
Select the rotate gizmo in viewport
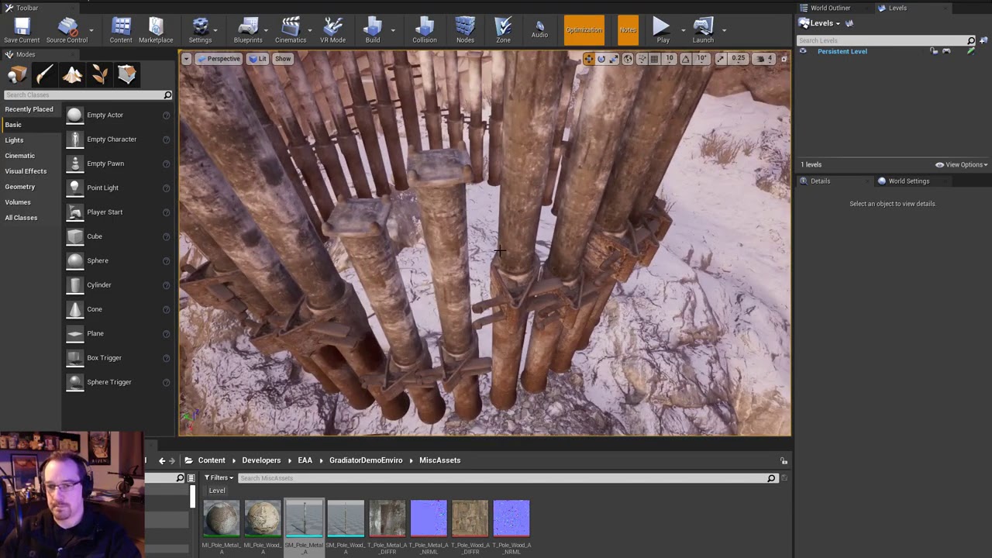coord(601,59)
